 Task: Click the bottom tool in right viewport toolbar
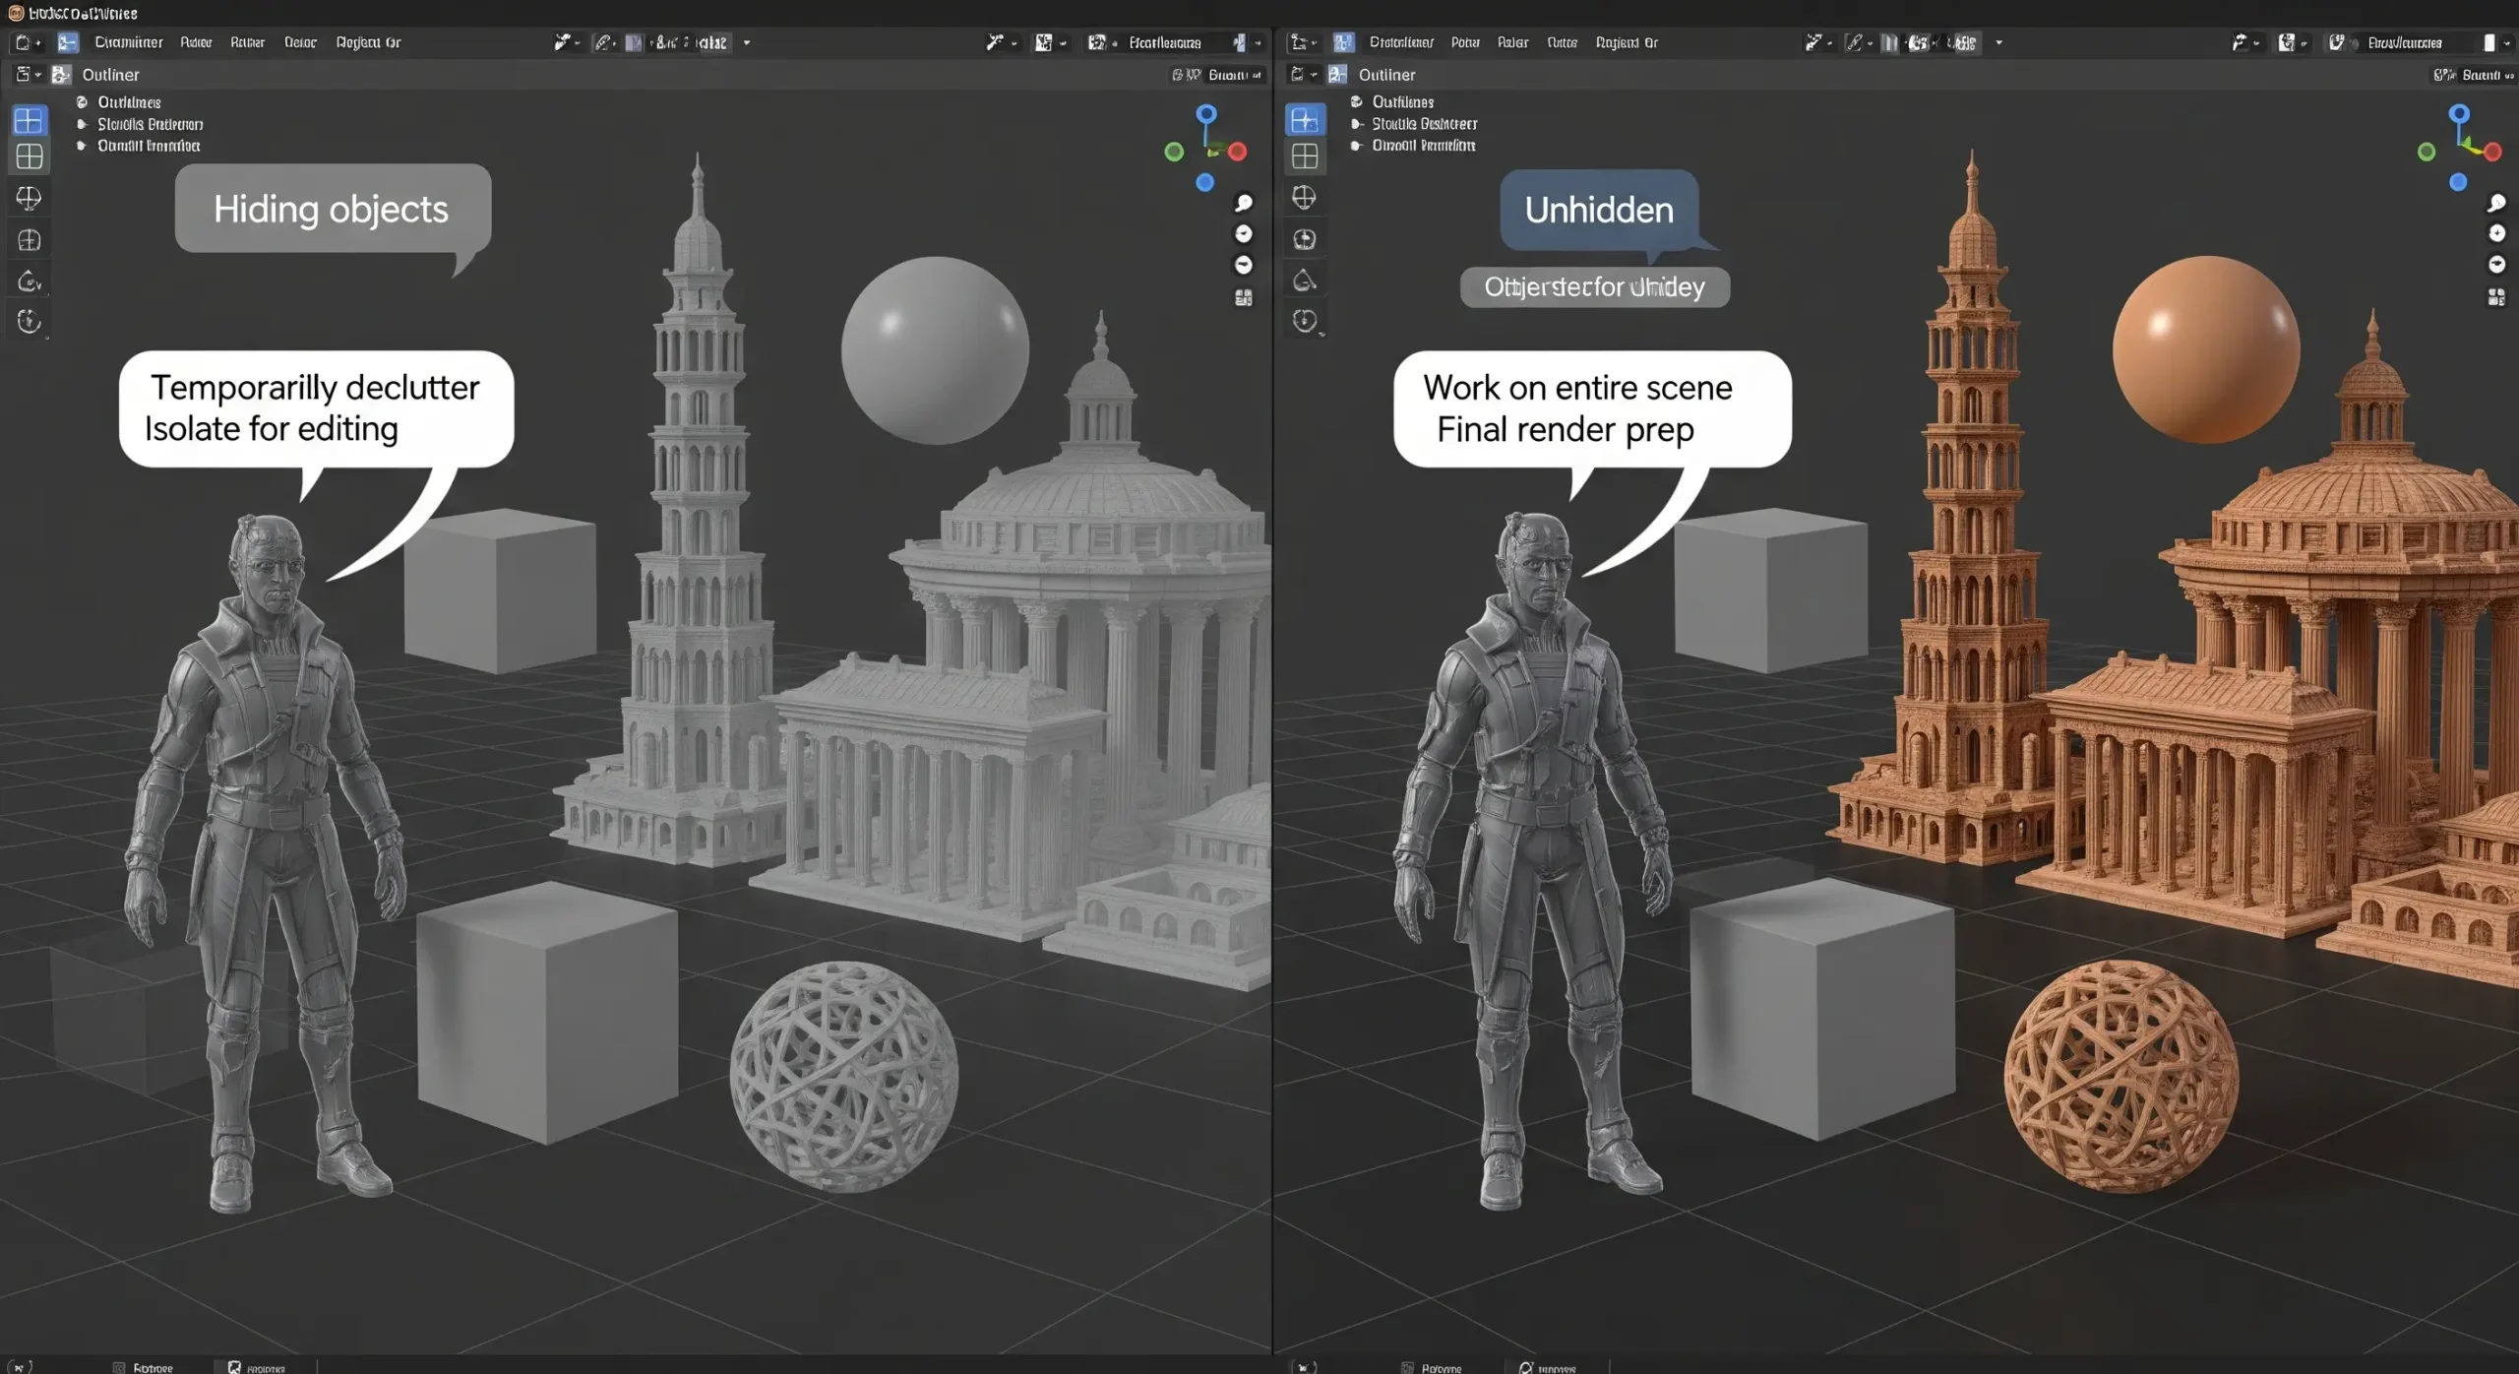1305,321
